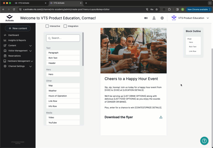The image size is (213, 148).
Task: Click the Content edit icon in sidebar
Action: point(5,45)
